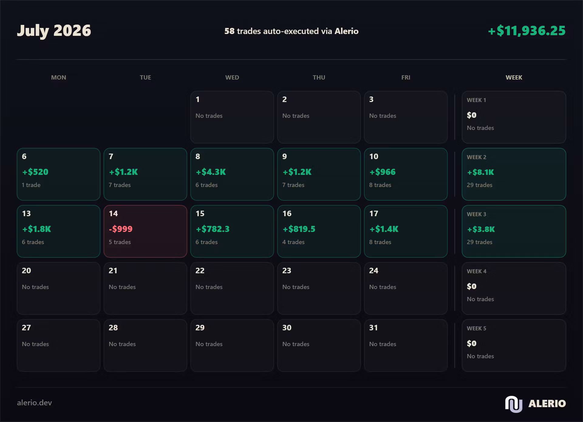Open the July 13 +$1.8K card
Screen dimensions: 583x422
point(59,231)
